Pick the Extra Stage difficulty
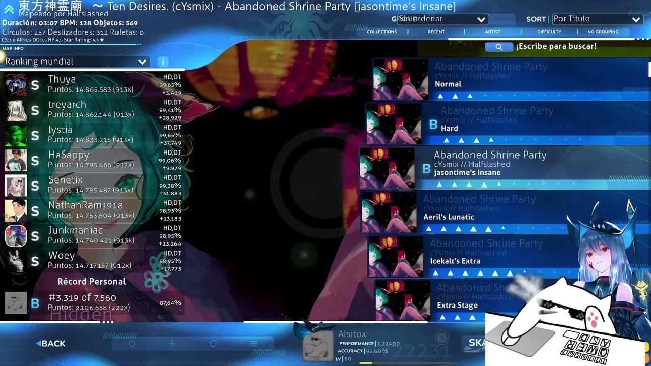651x366 pixels. [513, 300]
